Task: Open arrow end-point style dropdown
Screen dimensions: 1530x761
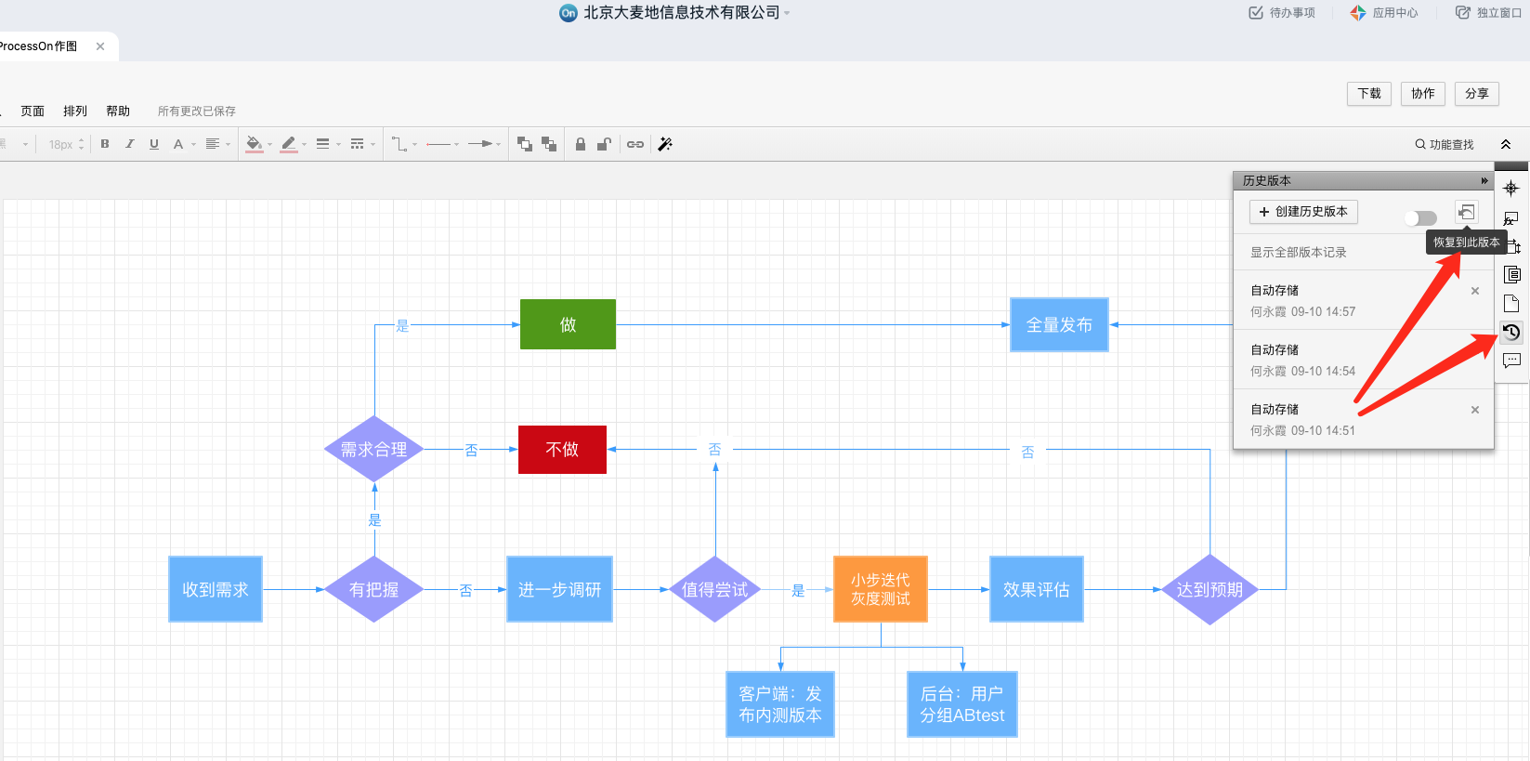Action: coord(484,144)
